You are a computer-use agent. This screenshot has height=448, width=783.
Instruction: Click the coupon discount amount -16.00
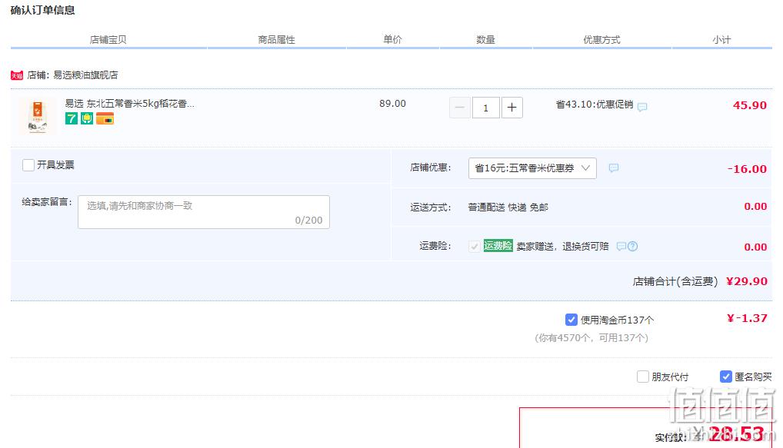point(747,168)
